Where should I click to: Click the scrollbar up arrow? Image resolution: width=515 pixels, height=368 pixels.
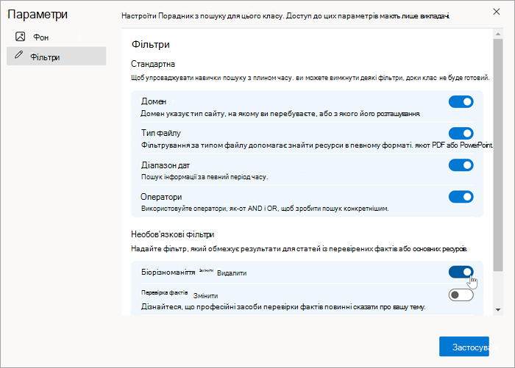[498, 34]
